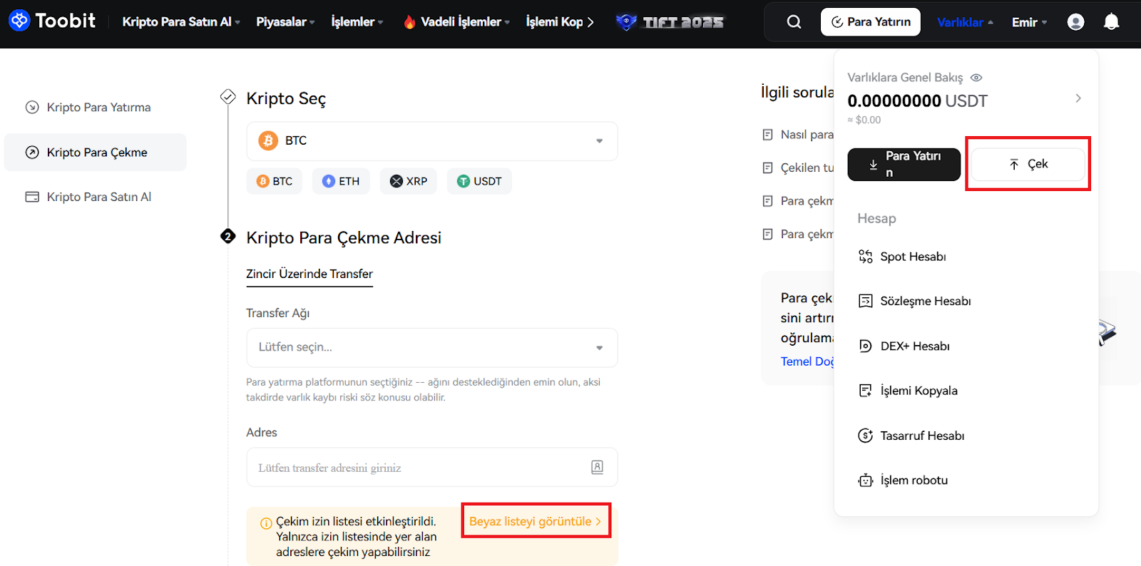Select the USDT quick-pick chip
The height and width of the screenshot is (566, 1141).
pos(479,181)
